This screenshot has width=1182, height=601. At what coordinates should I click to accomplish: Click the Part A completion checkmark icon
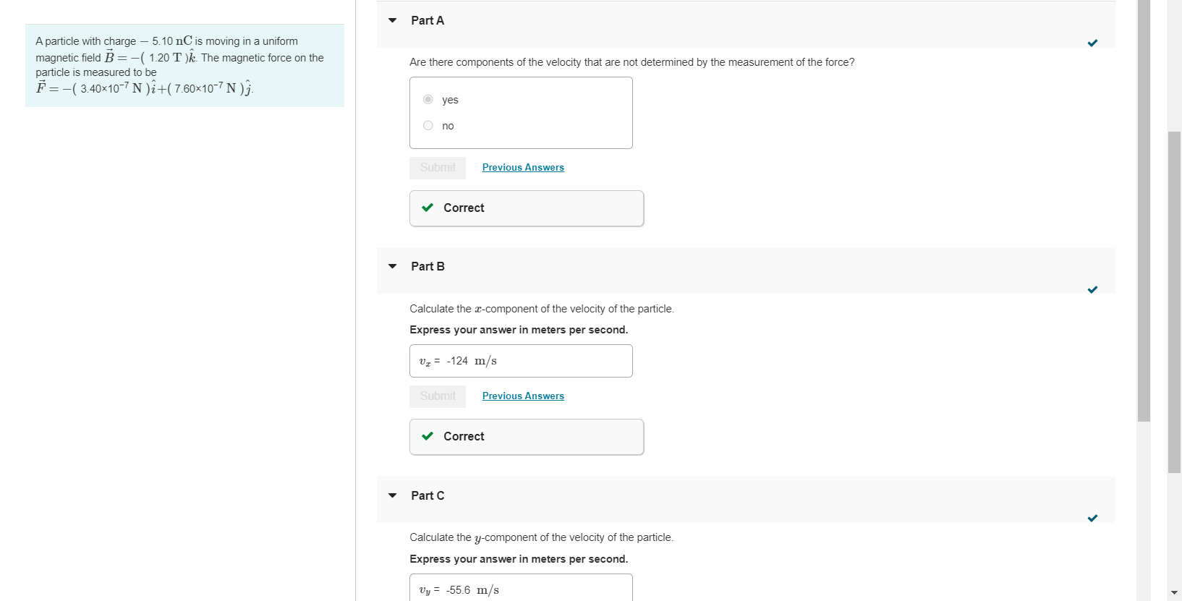1092,43
